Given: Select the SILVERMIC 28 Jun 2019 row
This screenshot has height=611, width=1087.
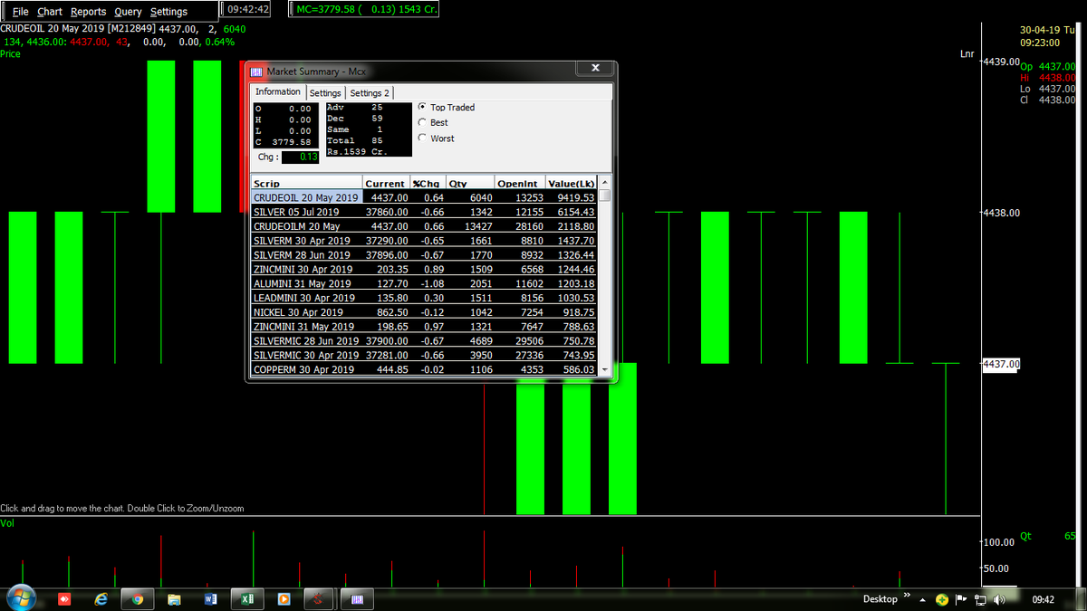Looking at the screenshot, I should pyautogui.click(x=424, y=340).
